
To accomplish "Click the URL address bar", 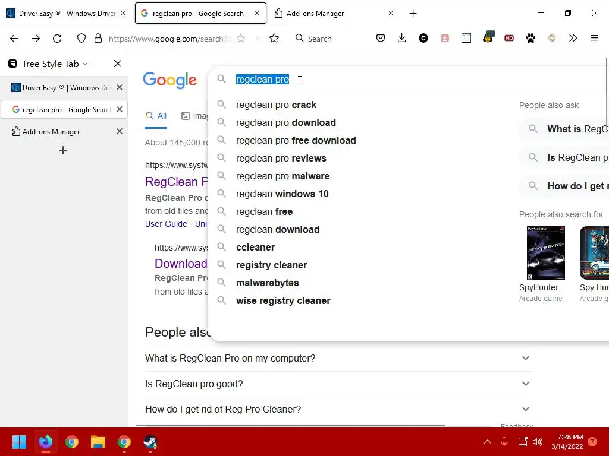I will [169, 39].
